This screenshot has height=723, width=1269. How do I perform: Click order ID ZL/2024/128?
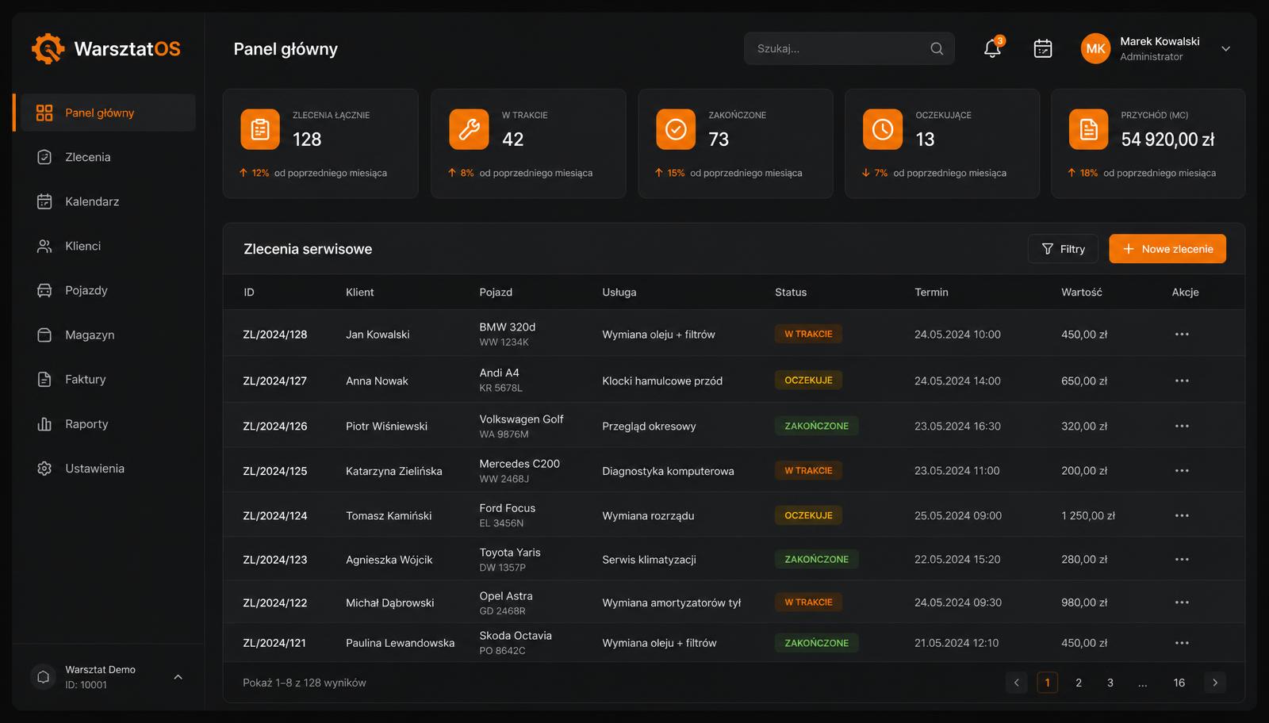coord(275,335)
